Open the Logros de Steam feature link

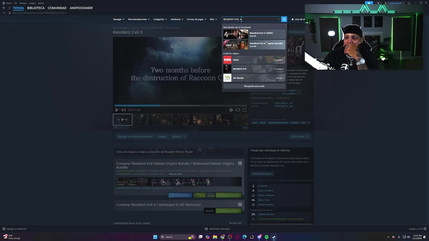(x=265, y=190)
